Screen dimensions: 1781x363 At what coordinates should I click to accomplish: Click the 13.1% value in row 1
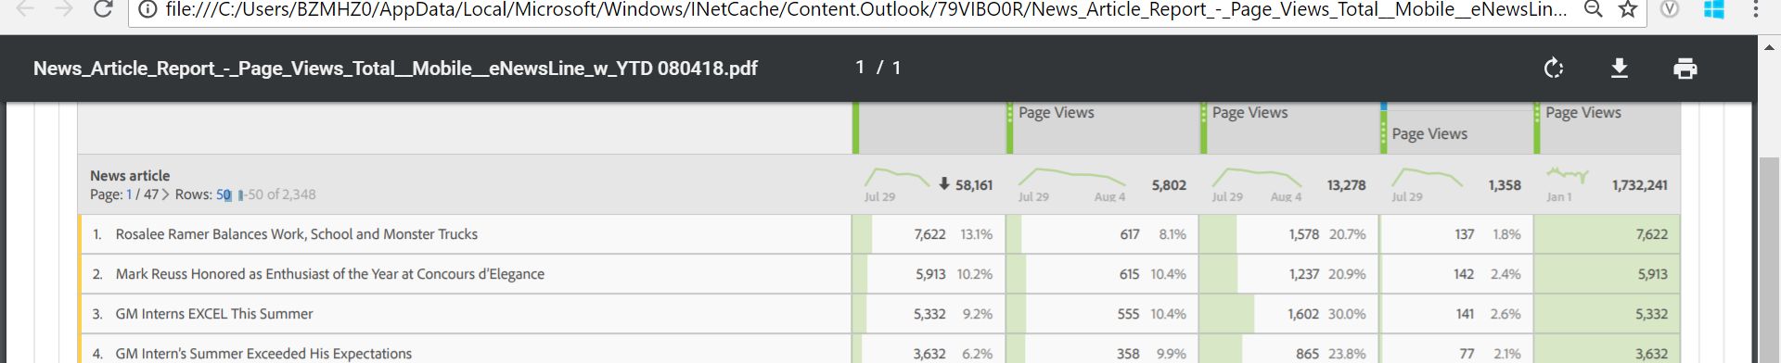click(x=976, y=234)
